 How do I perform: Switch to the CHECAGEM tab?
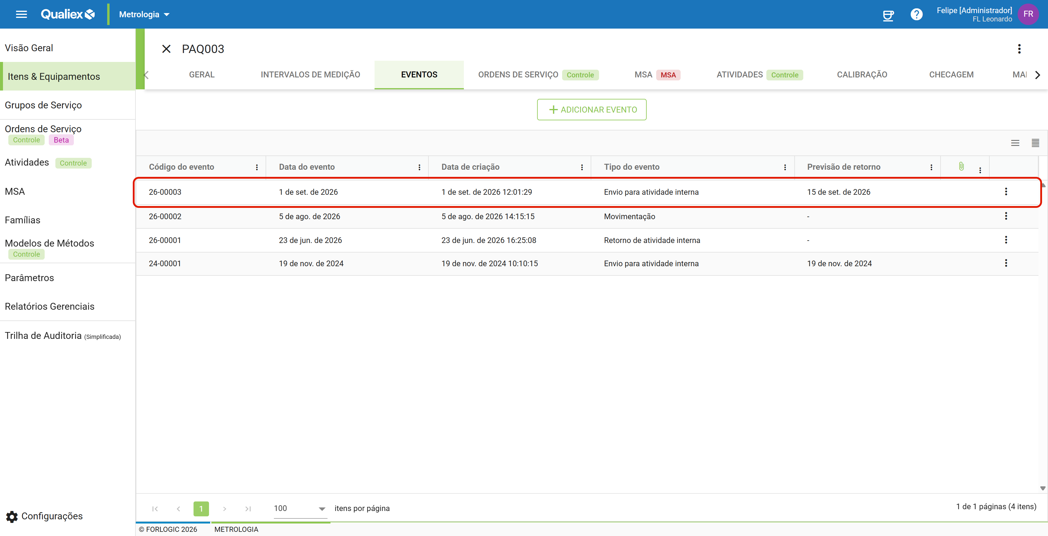click(951, 75)
